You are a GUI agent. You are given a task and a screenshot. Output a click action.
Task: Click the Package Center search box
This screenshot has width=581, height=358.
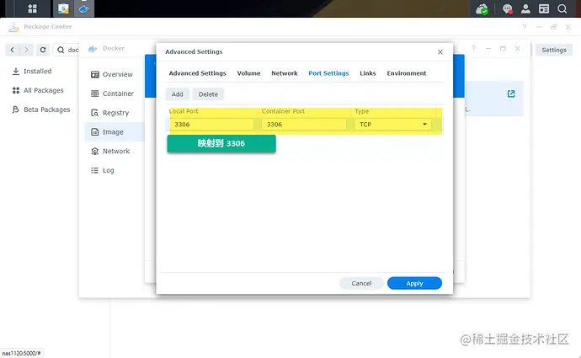tap(67, 50)
